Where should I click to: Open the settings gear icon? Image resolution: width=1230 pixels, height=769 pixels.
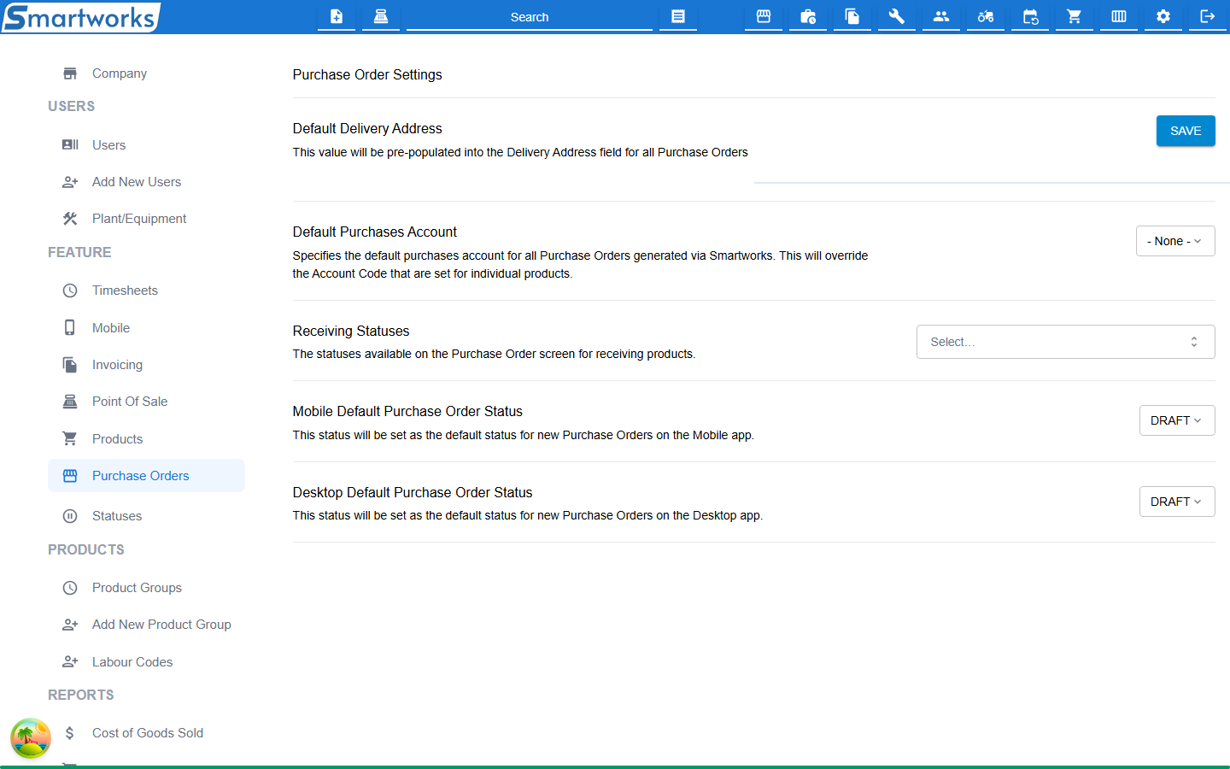(x=1163, y=16)
